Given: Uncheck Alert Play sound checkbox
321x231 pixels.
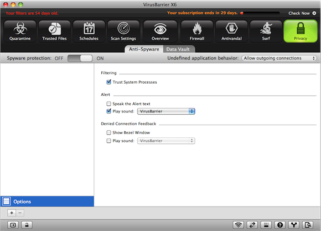Looking at the screenshot, I should click(108, 111).
